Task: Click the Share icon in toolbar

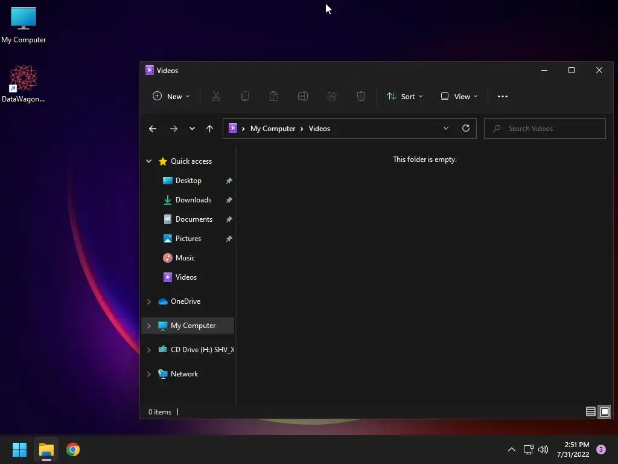Action: [332, 96]
